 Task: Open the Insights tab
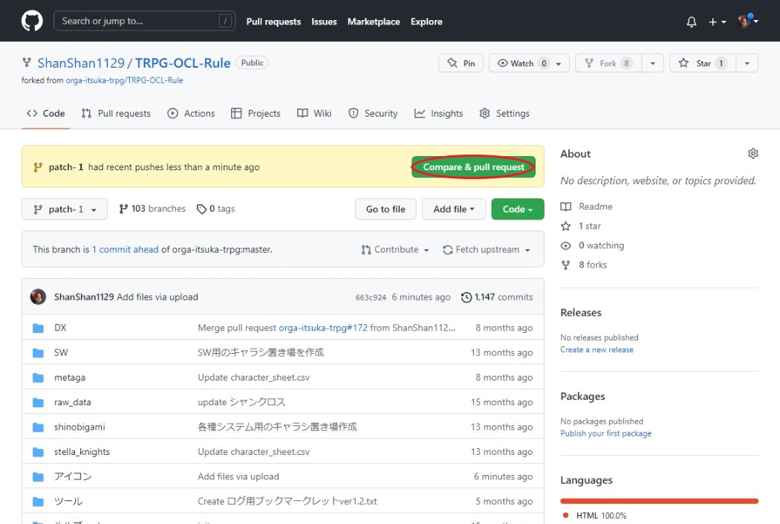coord(439,114)
